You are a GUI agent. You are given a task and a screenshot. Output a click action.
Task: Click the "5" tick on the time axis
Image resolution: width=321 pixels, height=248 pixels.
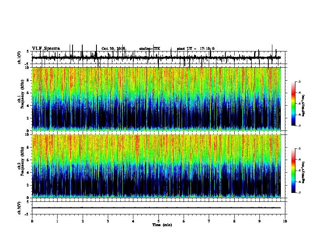click(x=158, y=221)
